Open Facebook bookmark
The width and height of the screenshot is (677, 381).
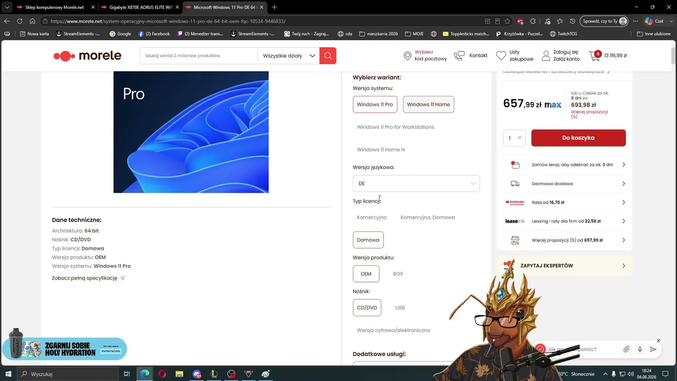point(154,34)
